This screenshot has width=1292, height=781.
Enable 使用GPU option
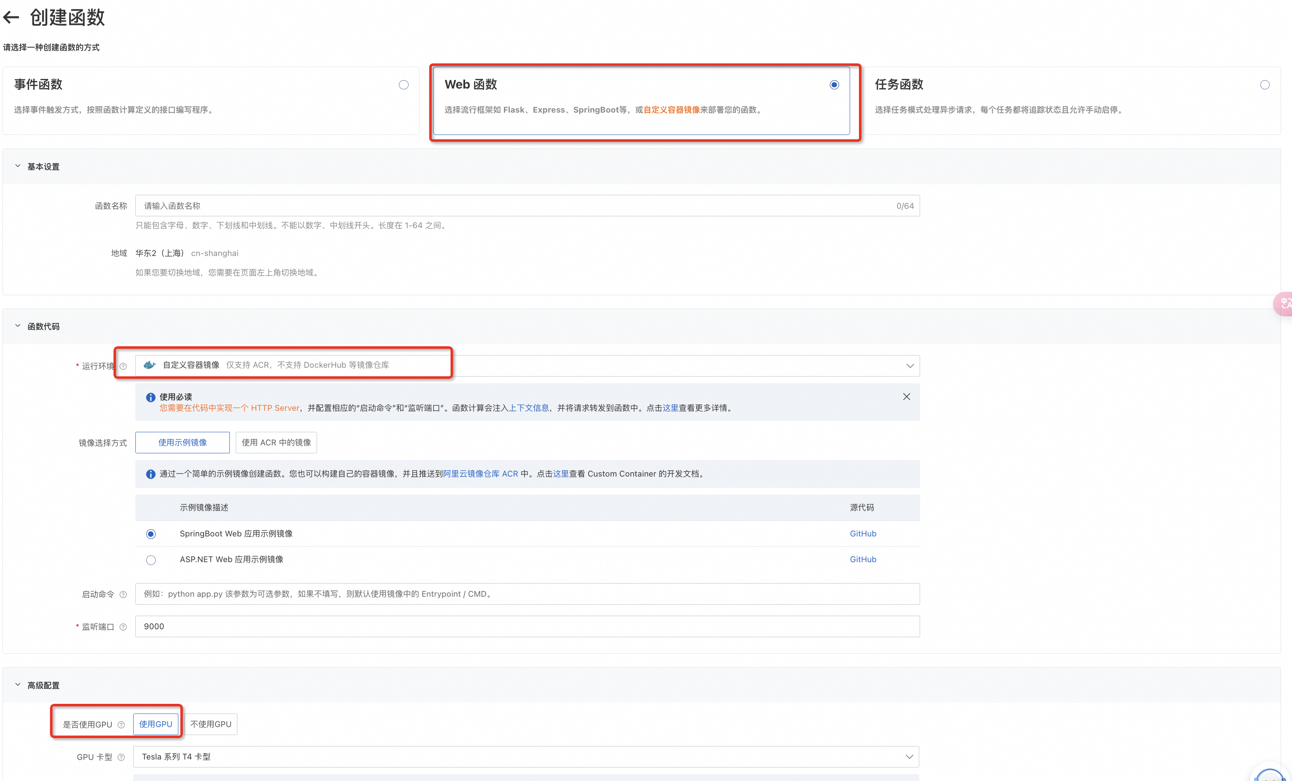click(x=156, y=724)
